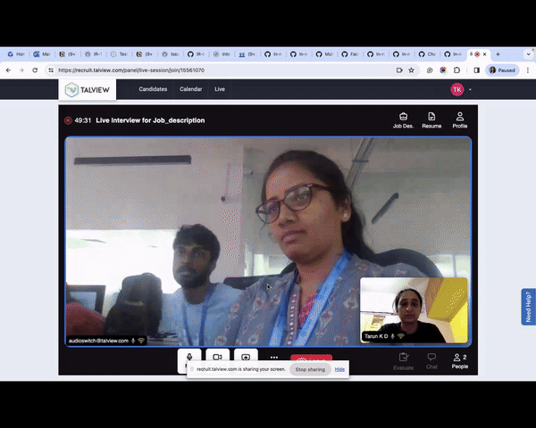
Task: Switch to the Issu browser tab
Action: (170, 54)
